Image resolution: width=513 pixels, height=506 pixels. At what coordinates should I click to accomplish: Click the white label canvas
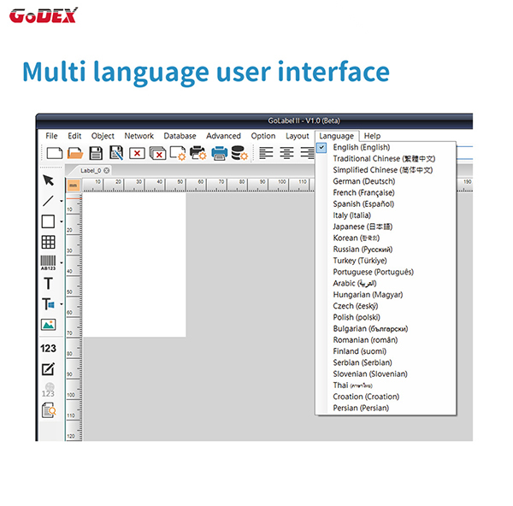coord(134,265)
